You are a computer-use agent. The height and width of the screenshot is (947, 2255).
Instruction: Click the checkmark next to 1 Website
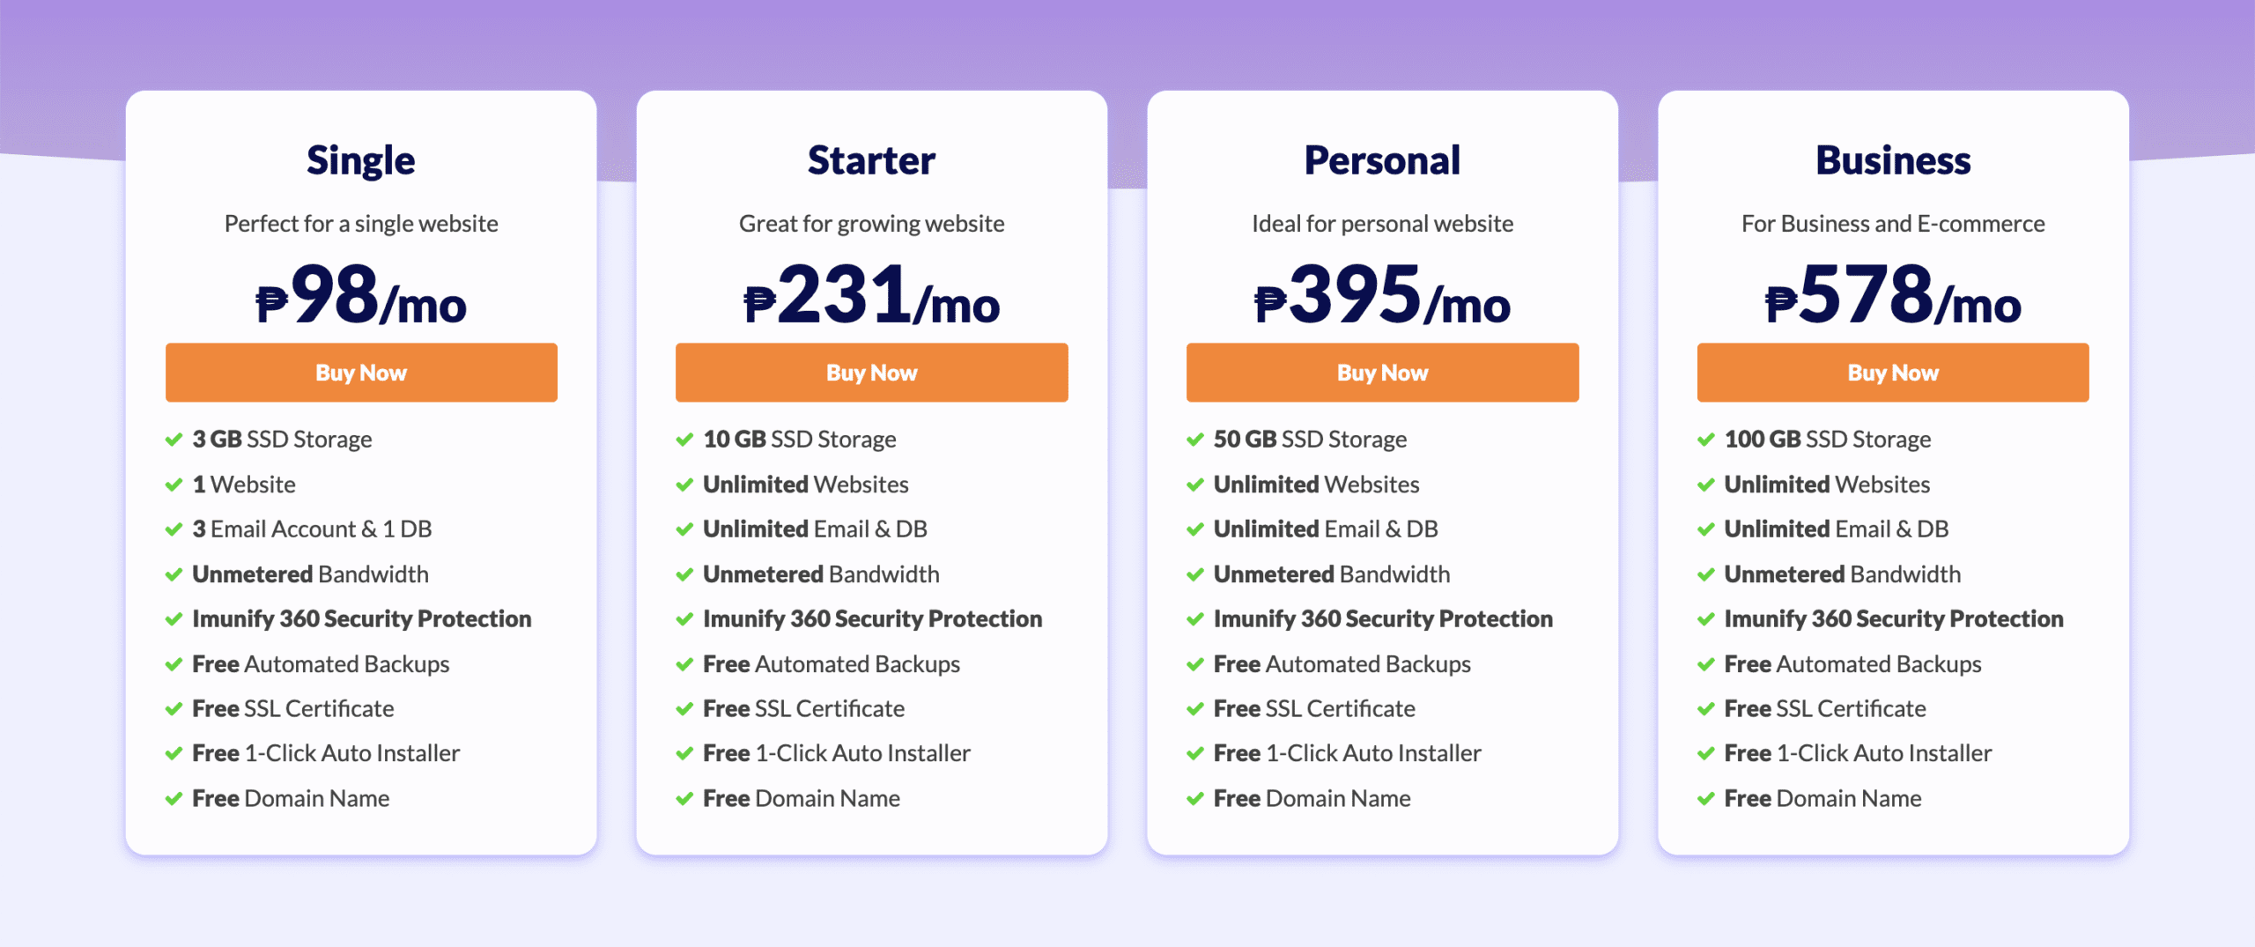[x=174, y=485]
